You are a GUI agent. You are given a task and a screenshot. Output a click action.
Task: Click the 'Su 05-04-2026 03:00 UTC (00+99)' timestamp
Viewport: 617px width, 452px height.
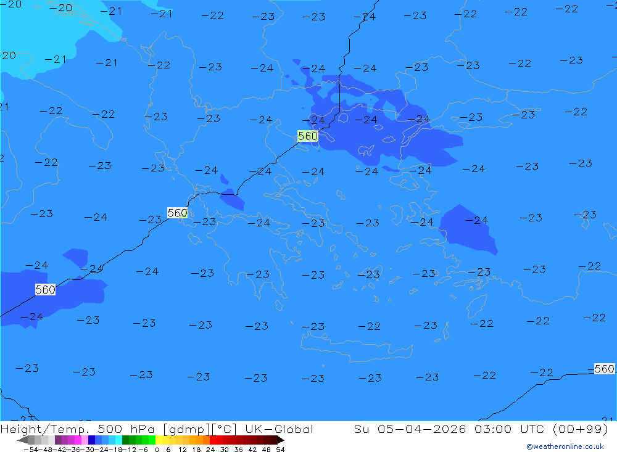[x=481, y=429]
